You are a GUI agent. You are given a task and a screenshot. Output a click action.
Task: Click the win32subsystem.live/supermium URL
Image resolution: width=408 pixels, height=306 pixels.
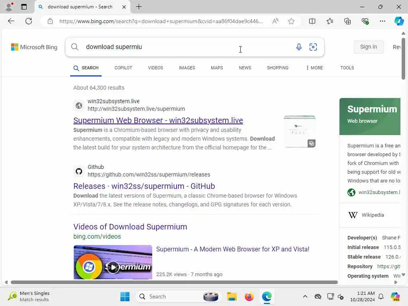pos(136,109)
